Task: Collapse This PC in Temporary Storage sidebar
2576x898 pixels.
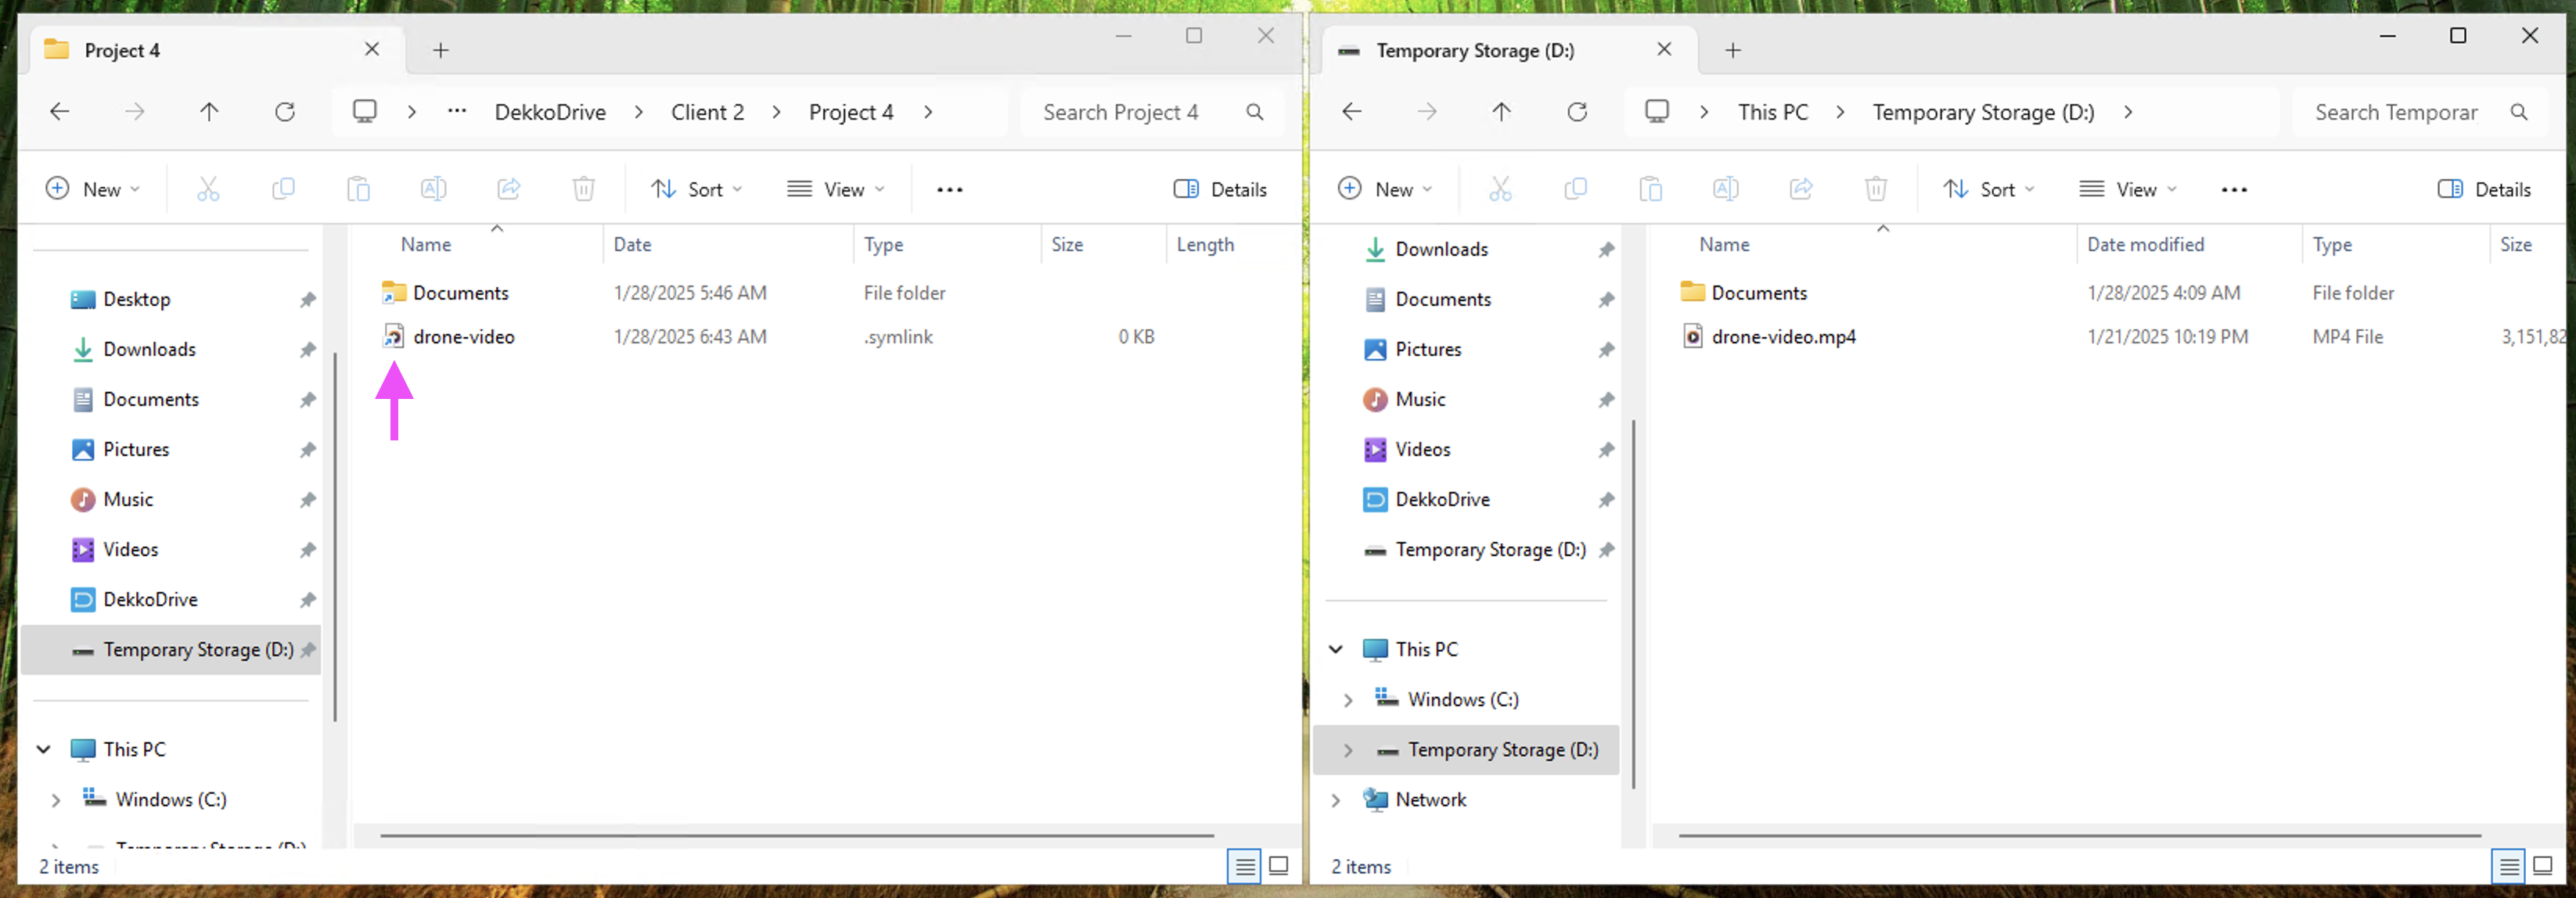Action: click(1336, 649)
